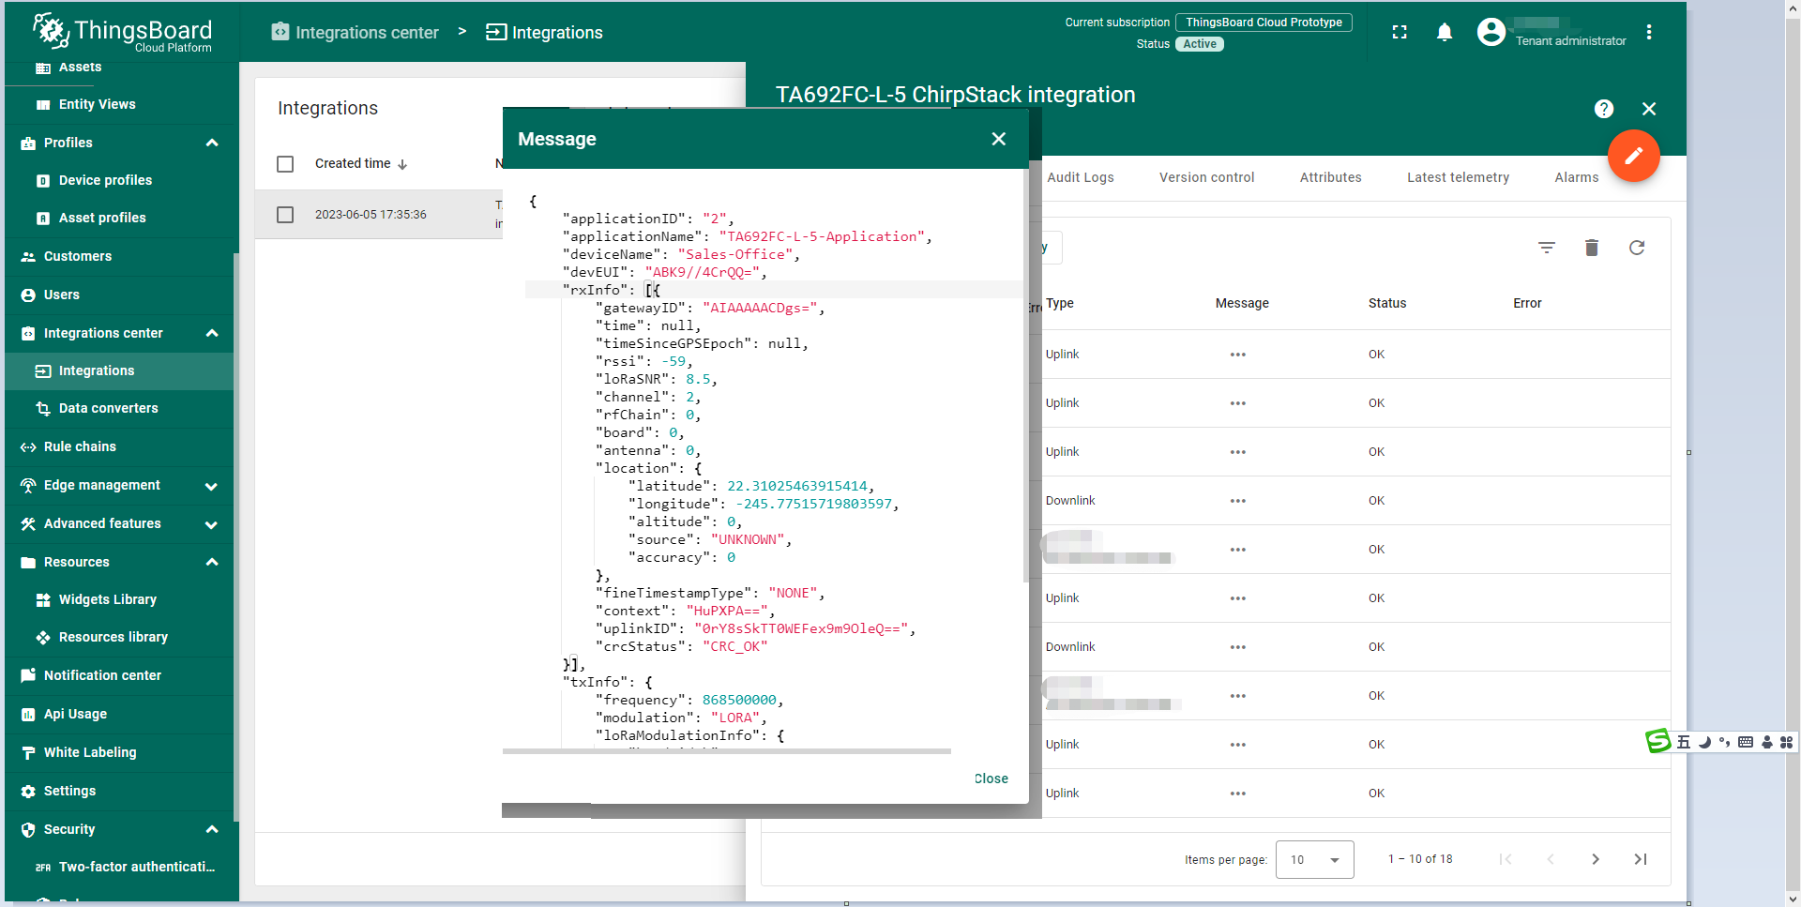The height and width of the screenshot is (907, 1801).
Task: Open Two-factor authentication page
Action: pyautogui.click(x=119, y=867)
